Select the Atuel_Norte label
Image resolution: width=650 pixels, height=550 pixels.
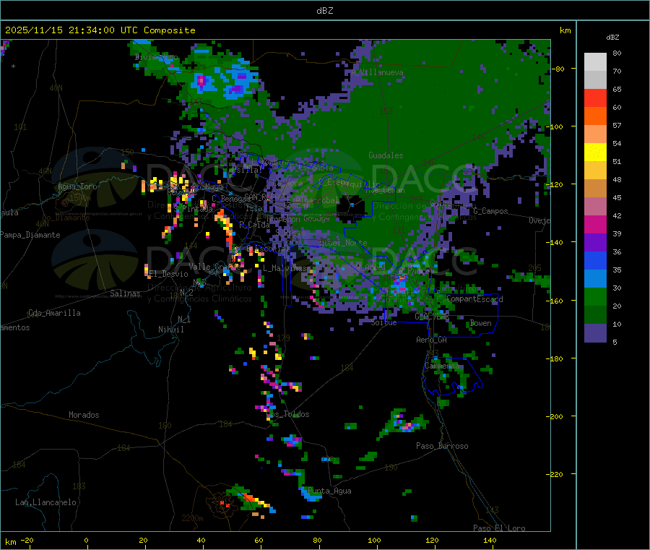point(343,243)
